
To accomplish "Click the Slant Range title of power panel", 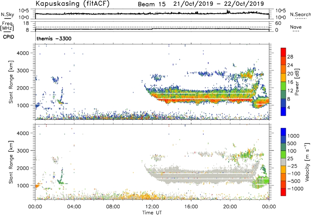I will (11, 82).
